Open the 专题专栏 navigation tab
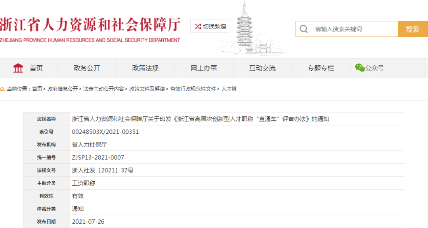 pyautogui.click(x=321, y=68)
